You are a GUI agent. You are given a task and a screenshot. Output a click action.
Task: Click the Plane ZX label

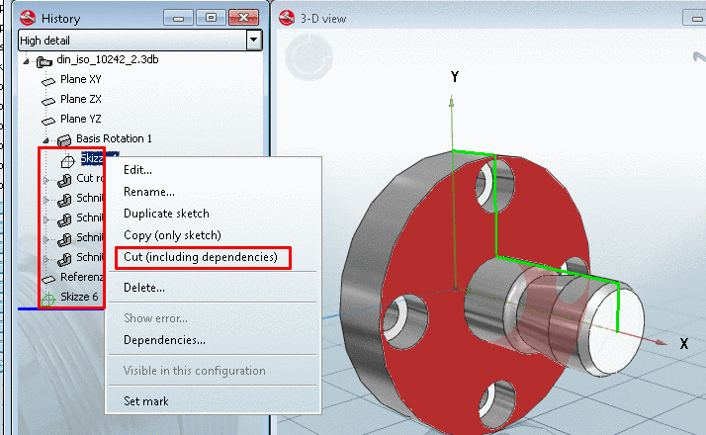[x=81, y=99]
